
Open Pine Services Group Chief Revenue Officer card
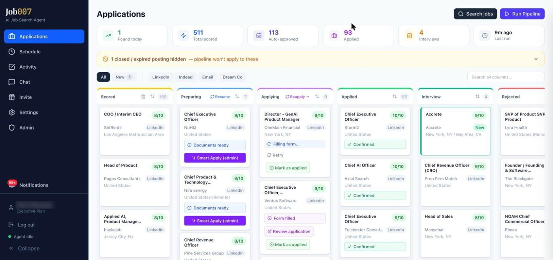[215, 247]
